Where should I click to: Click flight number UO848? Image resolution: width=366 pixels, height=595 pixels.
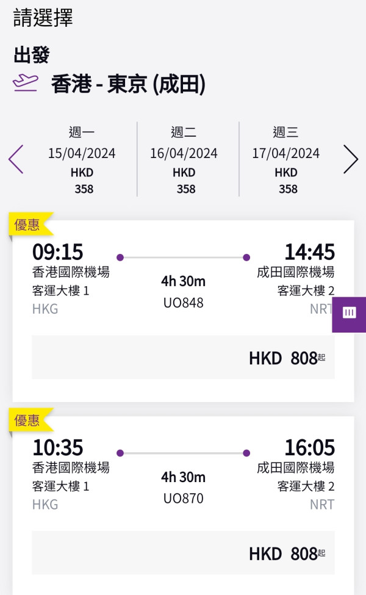coord(184,302)
